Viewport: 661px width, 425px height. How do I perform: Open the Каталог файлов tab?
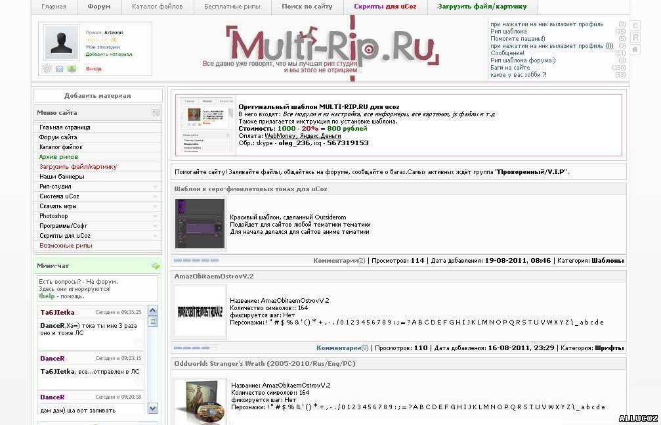tap(157, 7)
